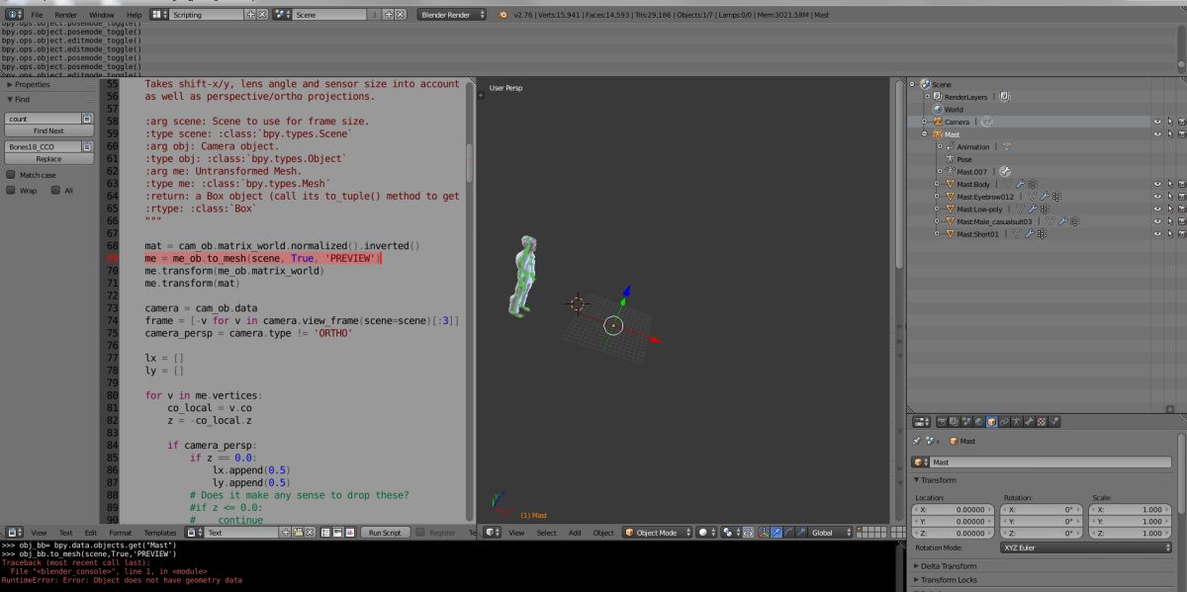The image size is (1187, 592).
Task: Add a new screen layout next to Scripting
Action: 250,15
